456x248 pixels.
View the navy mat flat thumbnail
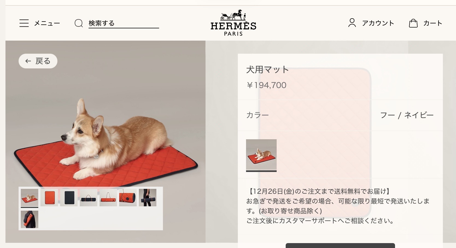69,198
